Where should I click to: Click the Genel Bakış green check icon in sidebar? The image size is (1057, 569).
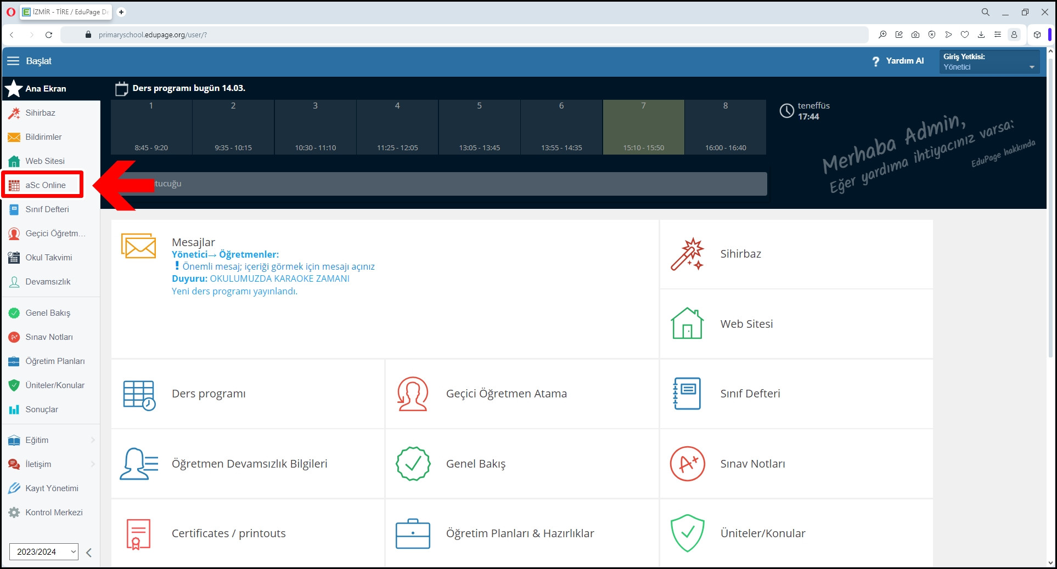click(14, 313)
